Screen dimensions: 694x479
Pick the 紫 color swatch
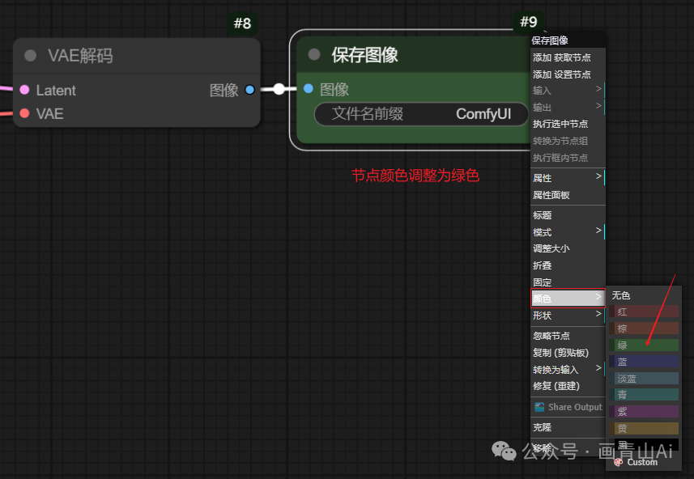pos(644,411)
